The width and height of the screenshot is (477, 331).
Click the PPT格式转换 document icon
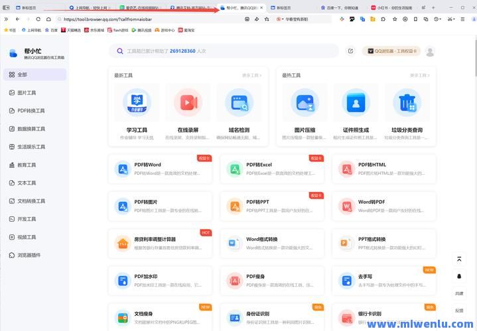click(347, 244)
